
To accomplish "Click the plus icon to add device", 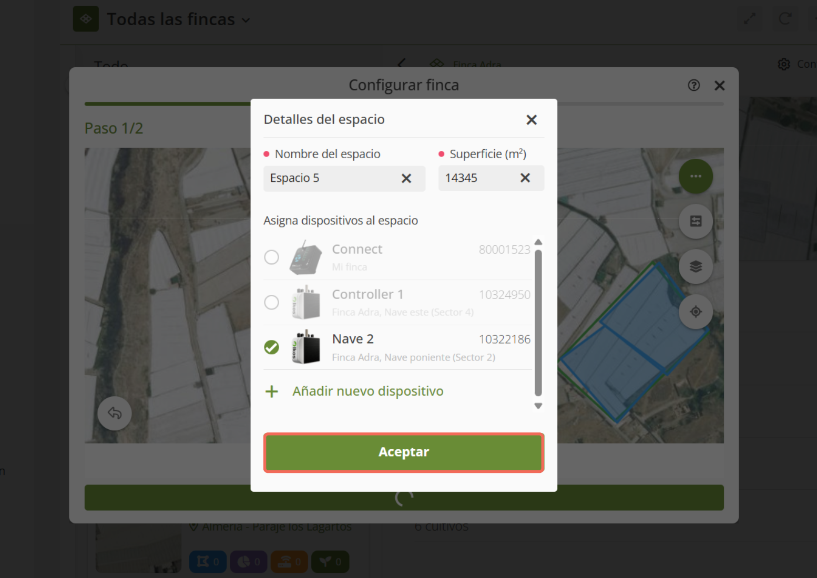I will pos(272,391).
